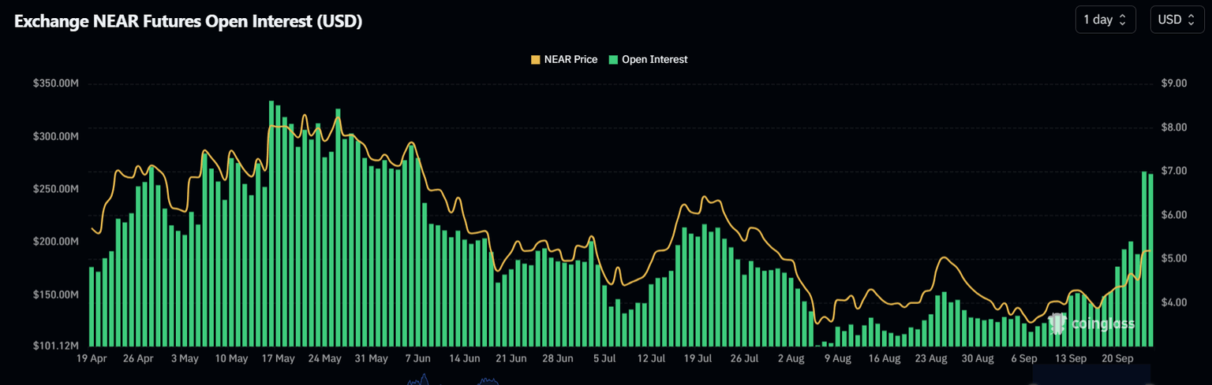Click the $9.00 right price axis label
Viewport: 1212px width, 385px height.
click(1174, 83)
